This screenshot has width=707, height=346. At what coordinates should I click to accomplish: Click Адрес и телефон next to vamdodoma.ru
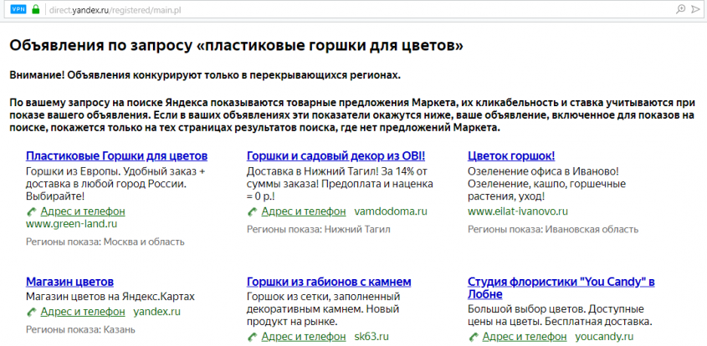coord(304,211)
